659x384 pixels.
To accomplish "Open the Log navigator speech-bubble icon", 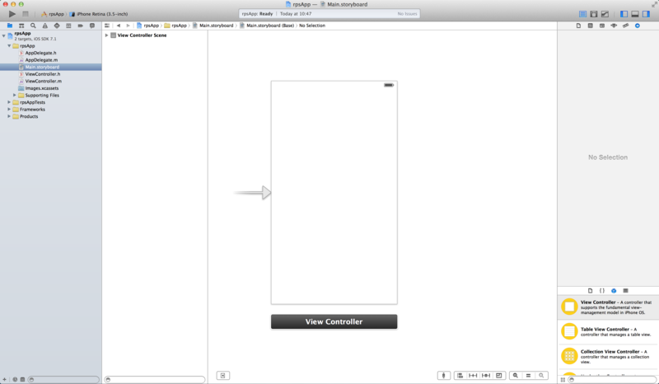I will click(x=92, y=26).
